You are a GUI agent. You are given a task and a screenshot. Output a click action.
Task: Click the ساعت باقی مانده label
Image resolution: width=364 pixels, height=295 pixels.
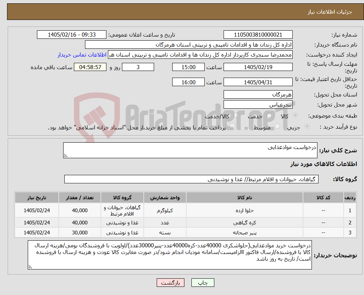(x=51, y=67)
